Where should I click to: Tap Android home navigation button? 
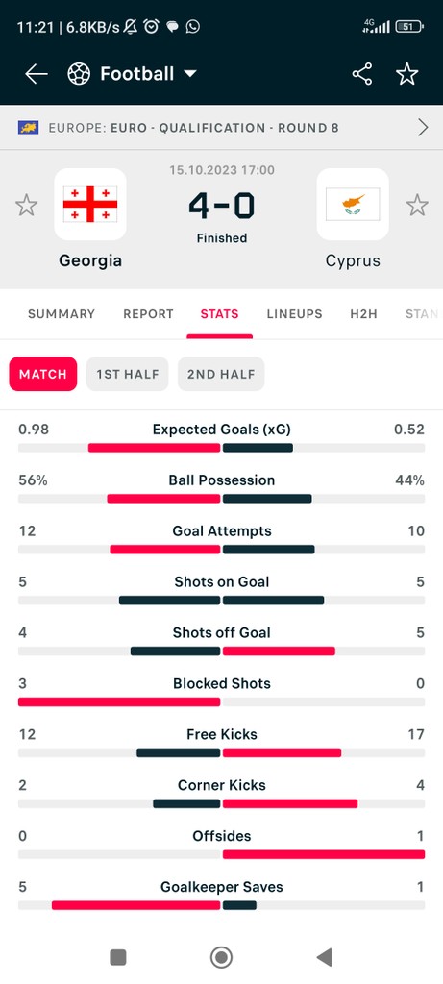[x=221, y=957]
